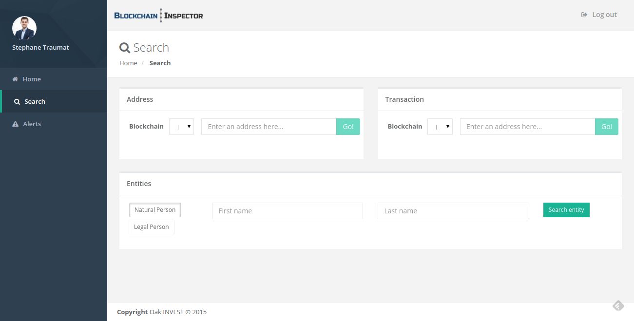Click the magnifier icon in sidebar
The width and height of the screenshot is (634, 321).
17,102
